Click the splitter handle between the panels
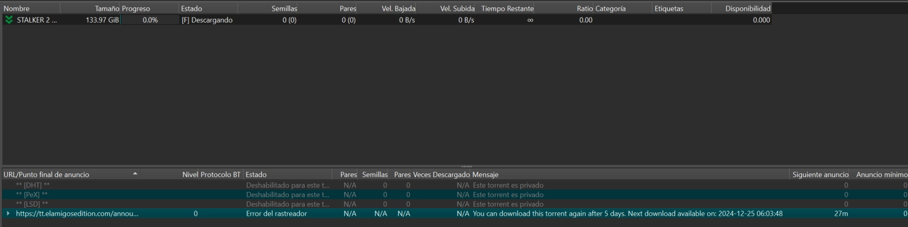 pos(466,166)
